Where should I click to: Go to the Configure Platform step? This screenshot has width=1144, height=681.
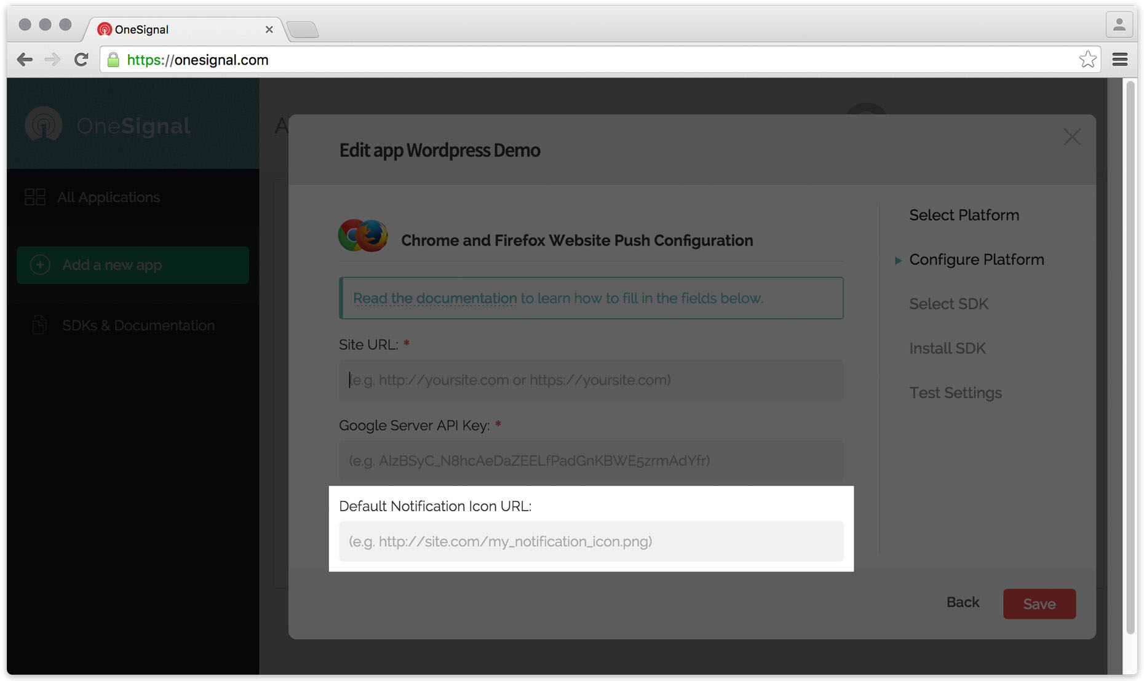[x=977, y=260]
